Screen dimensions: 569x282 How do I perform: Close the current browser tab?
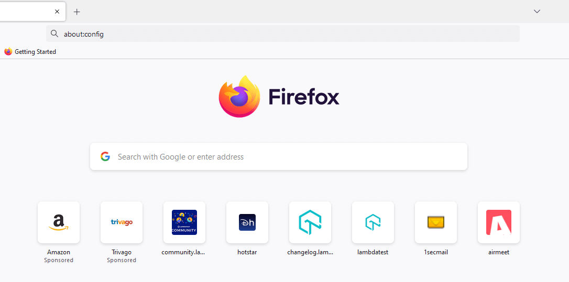coord(57,12)
